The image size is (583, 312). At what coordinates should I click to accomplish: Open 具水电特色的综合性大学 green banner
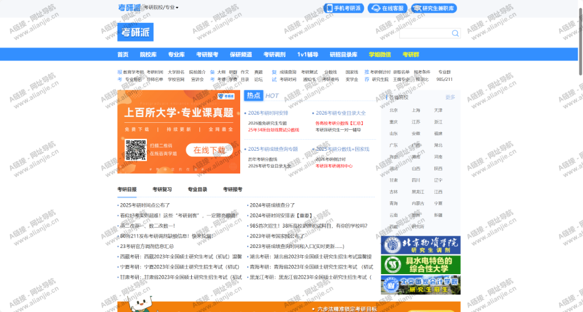pos(420,265)
